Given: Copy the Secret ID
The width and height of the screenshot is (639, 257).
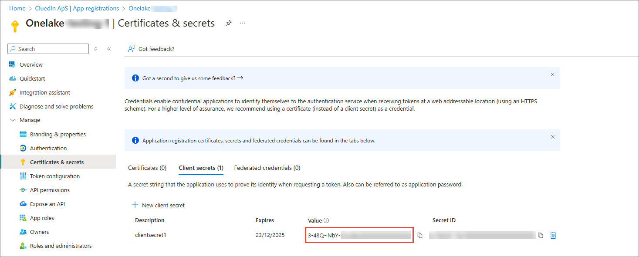Looking at the screenshot, I should click(541, 235).
